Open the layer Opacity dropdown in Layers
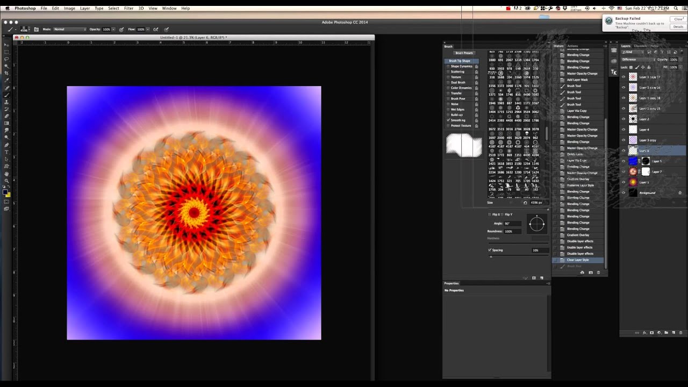Viewport: 688px width, 387px height. [680, 60]
